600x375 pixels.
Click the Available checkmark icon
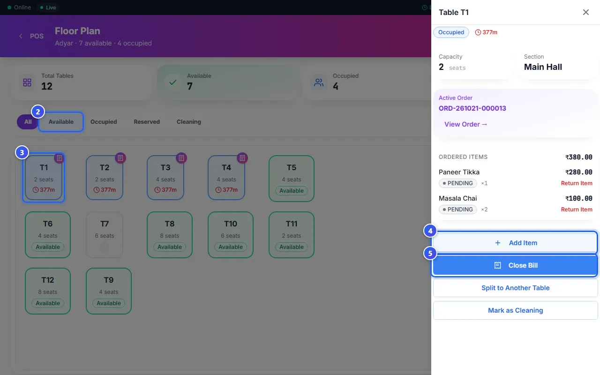click(173, 82)
